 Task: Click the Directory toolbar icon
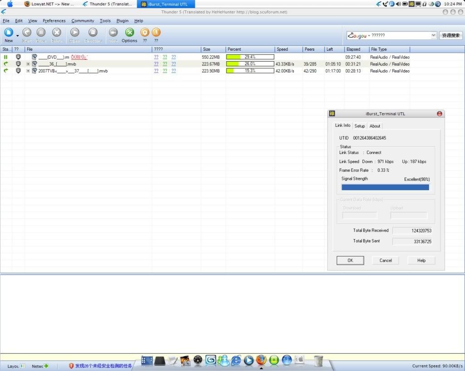click(93, 33)
